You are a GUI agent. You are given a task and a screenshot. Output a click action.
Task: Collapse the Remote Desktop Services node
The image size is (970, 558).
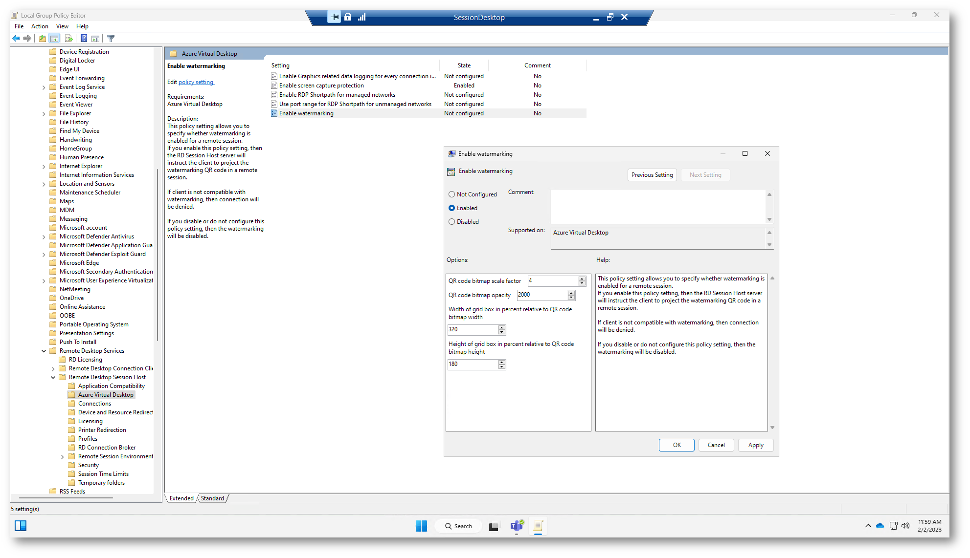point(44,351)
